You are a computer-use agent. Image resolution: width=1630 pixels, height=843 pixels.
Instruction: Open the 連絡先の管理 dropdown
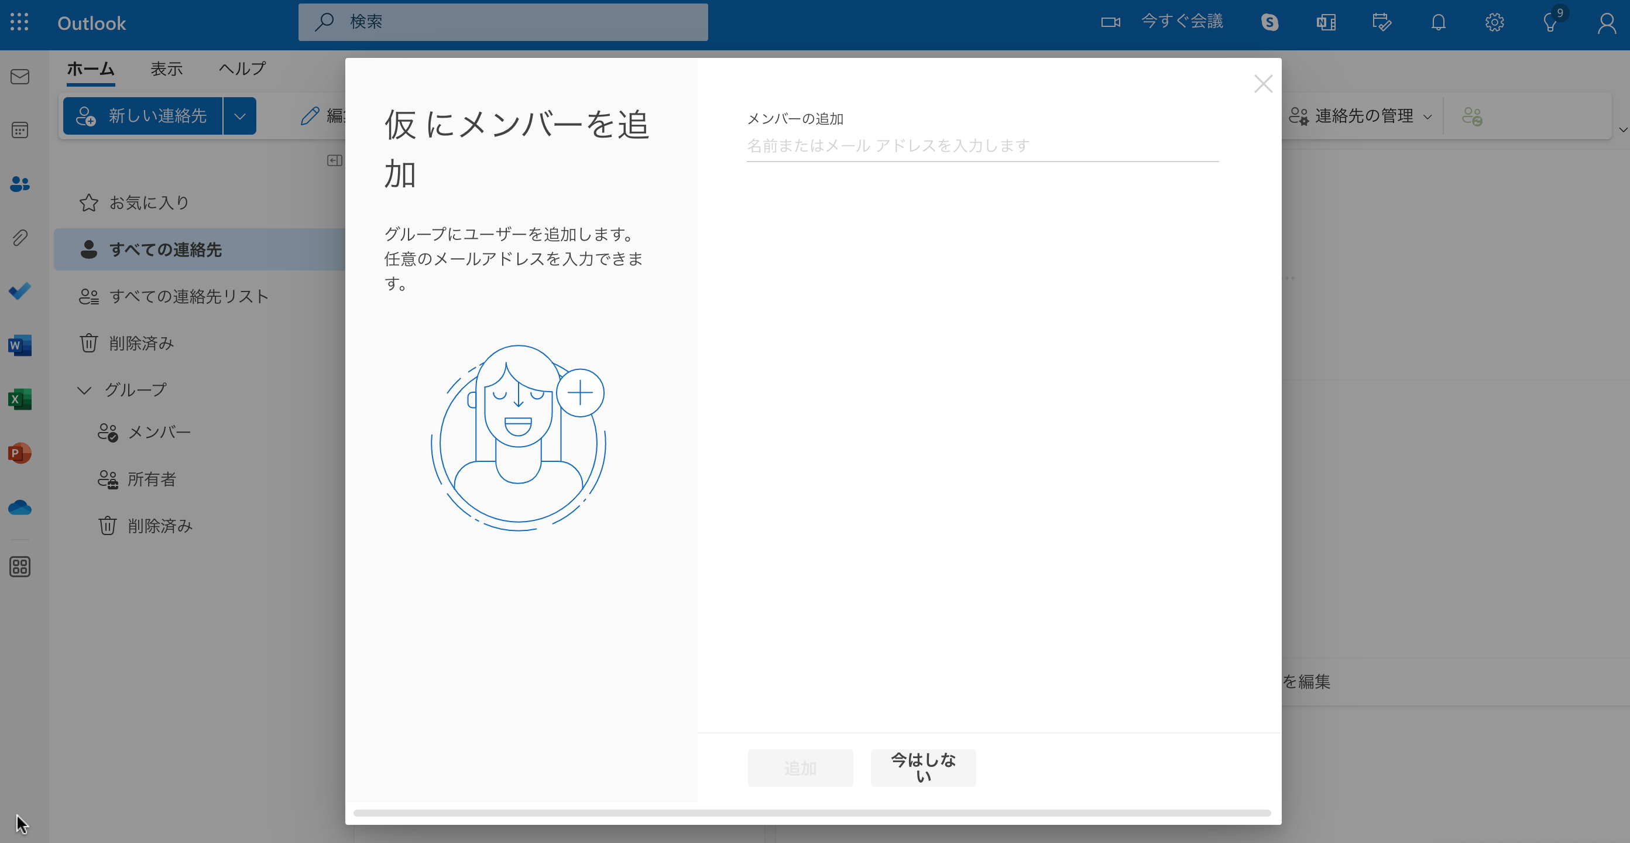tap(1360, 116)
